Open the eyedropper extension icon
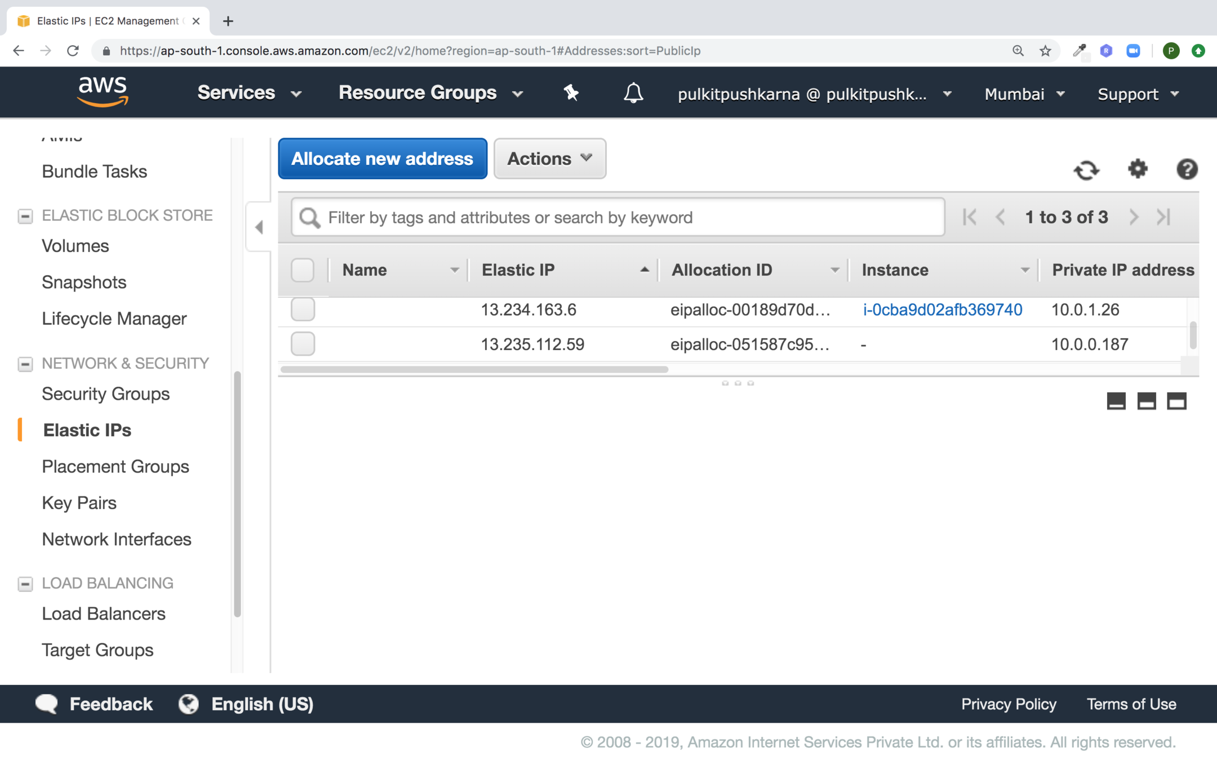This screenshot has height=761, width=1217. point(1079,51)
